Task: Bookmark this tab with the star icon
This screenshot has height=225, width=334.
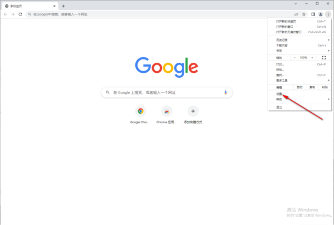Action: pyautogui.click(x=304, y=14)
